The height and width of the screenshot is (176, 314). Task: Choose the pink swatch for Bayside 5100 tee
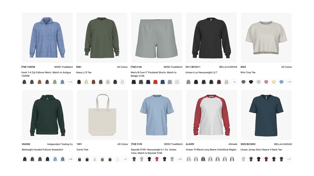click(x=157, y=159)
